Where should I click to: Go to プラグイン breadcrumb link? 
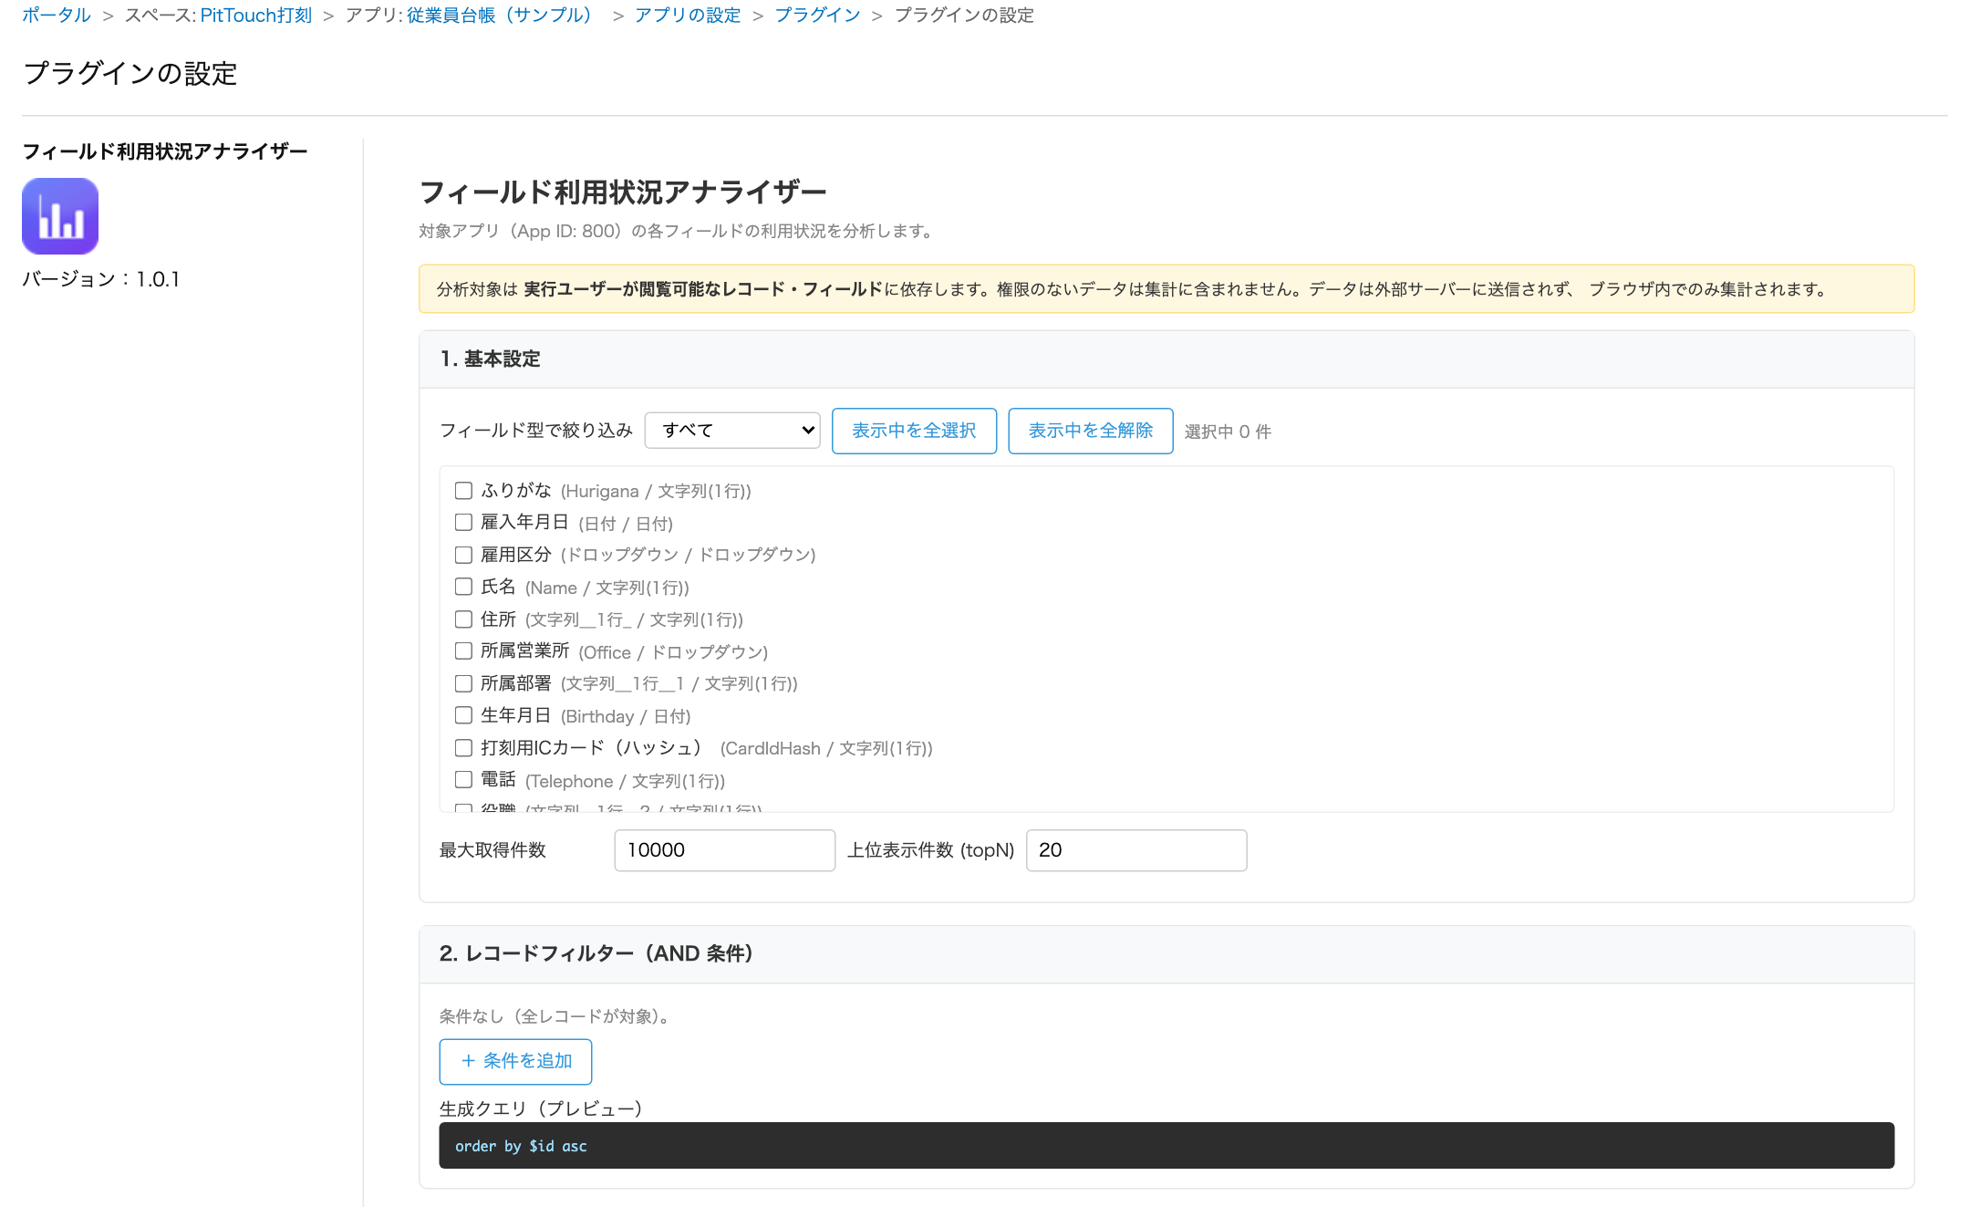817,15
